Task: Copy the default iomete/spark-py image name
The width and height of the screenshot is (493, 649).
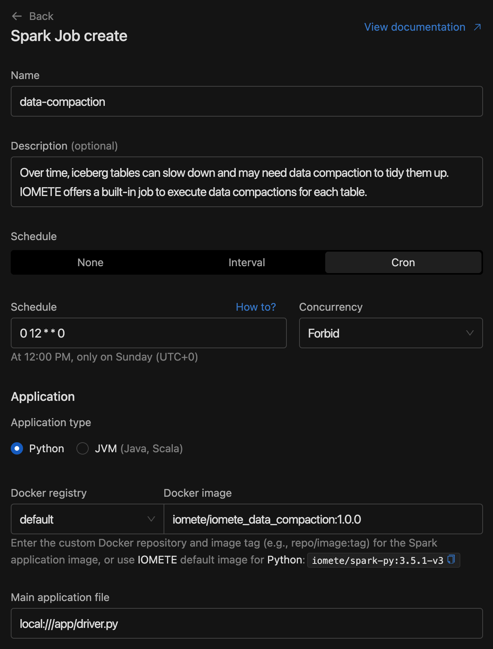Action: [452, 560]
